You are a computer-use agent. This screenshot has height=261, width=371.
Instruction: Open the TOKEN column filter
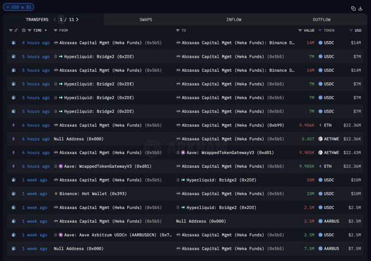coord(320,31)
